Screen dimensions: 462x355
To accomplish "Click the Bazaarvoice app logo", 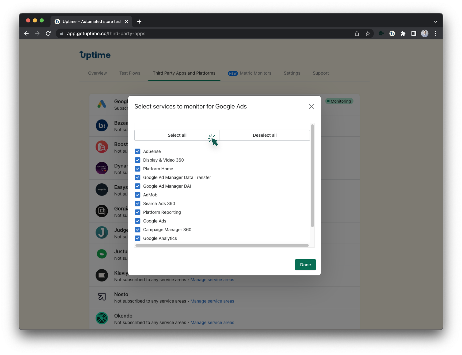I will [102, 125].
